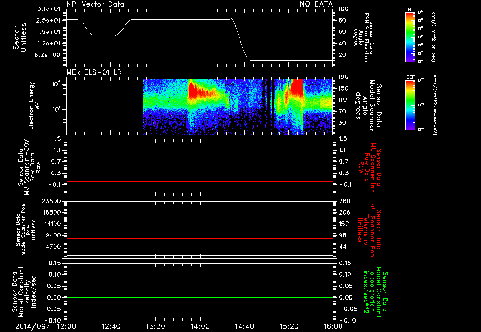Click the "190" scanner angle tick label
481x332 pixels.
(343, 77)
